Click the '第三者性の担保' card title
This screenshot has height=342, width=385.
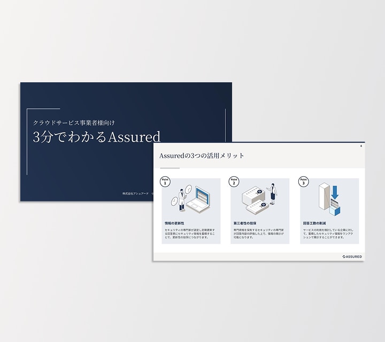245,223
